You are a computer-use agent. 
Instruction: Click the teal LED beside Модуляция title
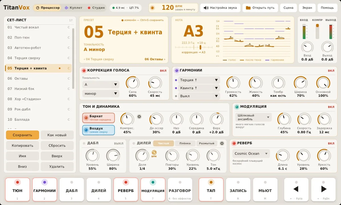(x=237, y=107)
